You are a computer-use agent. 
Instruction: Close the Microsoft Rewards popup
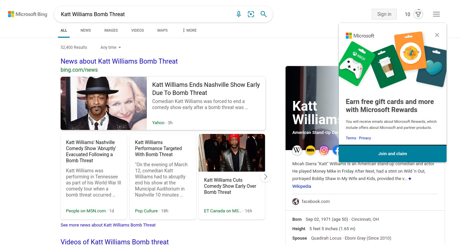tap(437, 35)
